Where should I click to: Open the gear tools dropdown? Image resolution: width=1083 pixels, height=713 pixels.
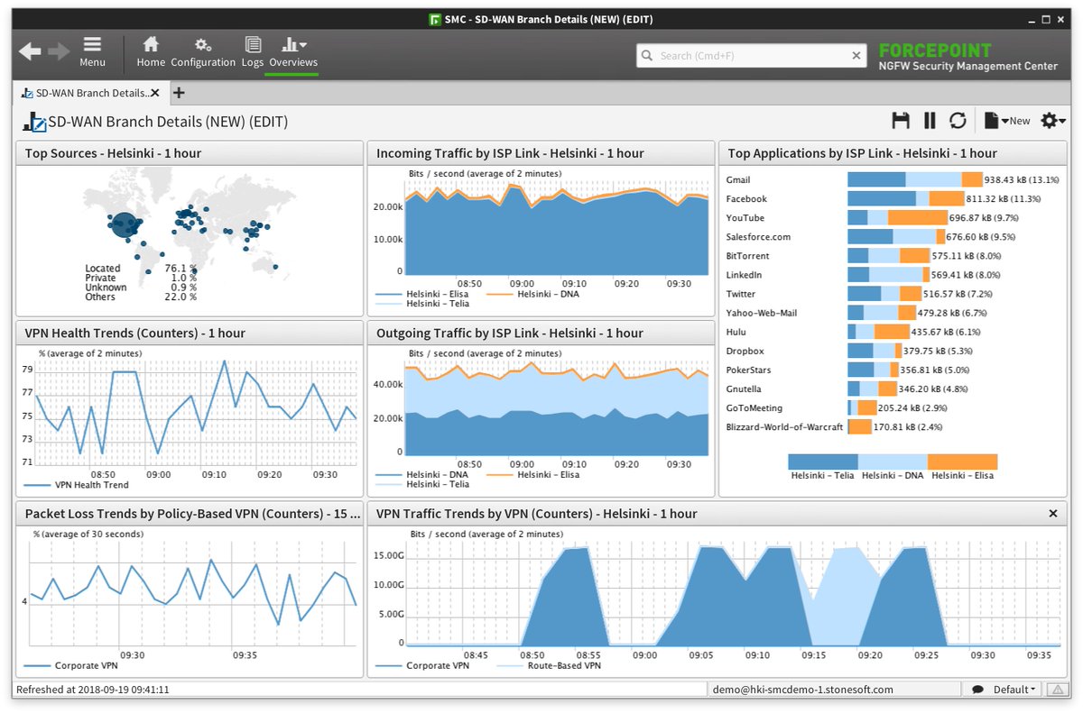tap(1053, 121)
